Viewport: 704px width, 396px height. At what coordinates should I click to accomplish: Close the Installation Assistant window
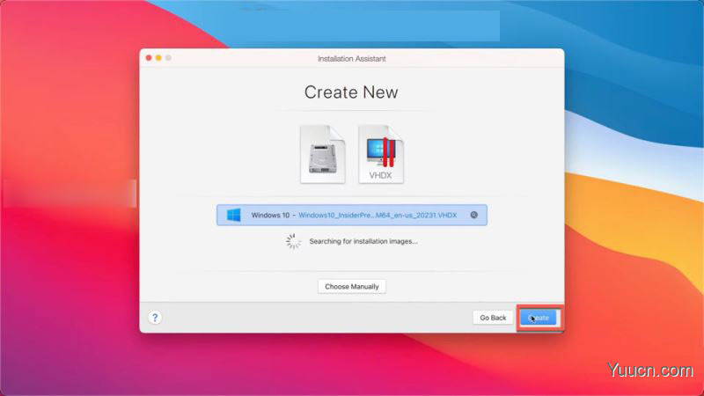149,58
